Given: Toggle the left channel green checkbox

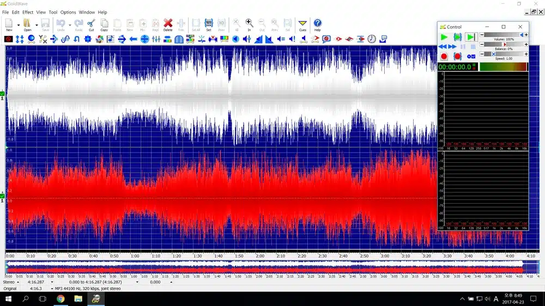Looking at the screenshot, I should (2, 94).
